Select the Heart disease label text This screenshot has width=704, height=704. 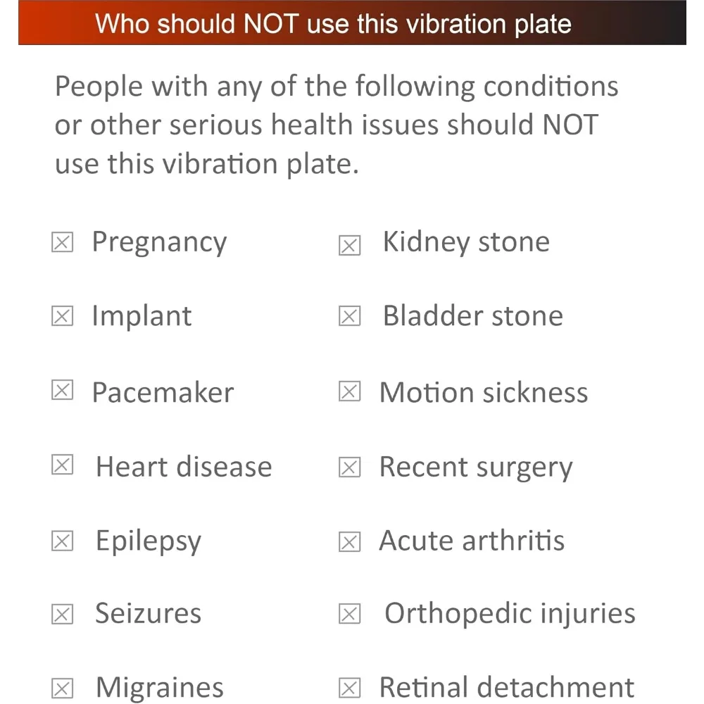[184, 467]
